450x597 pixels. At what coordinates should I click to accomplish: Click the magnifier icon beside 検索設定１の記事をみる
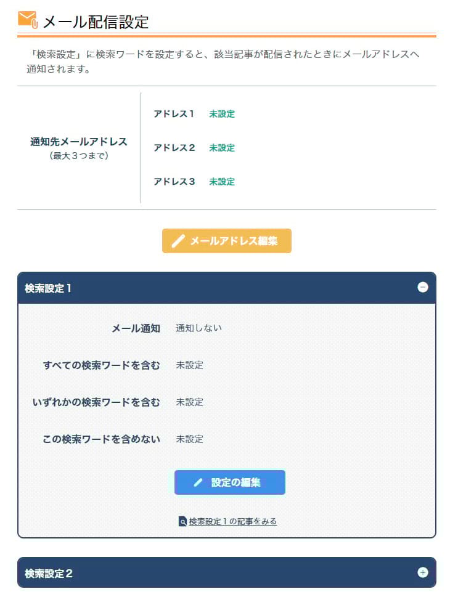181,521
